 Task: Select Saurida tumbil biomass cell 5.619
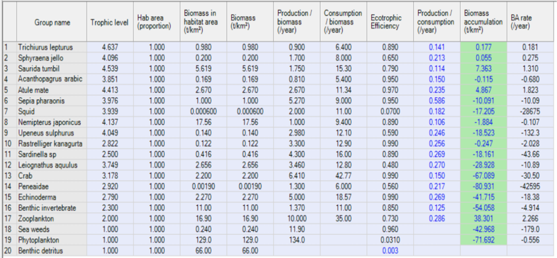[x=250, y=69]
